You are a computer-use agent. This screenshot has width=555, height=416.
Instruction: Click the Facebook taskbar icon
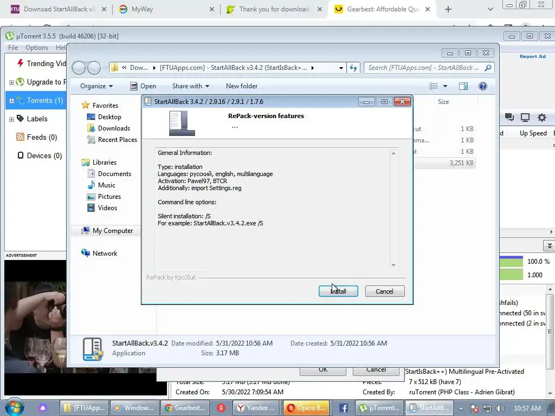tap(343, 408)
